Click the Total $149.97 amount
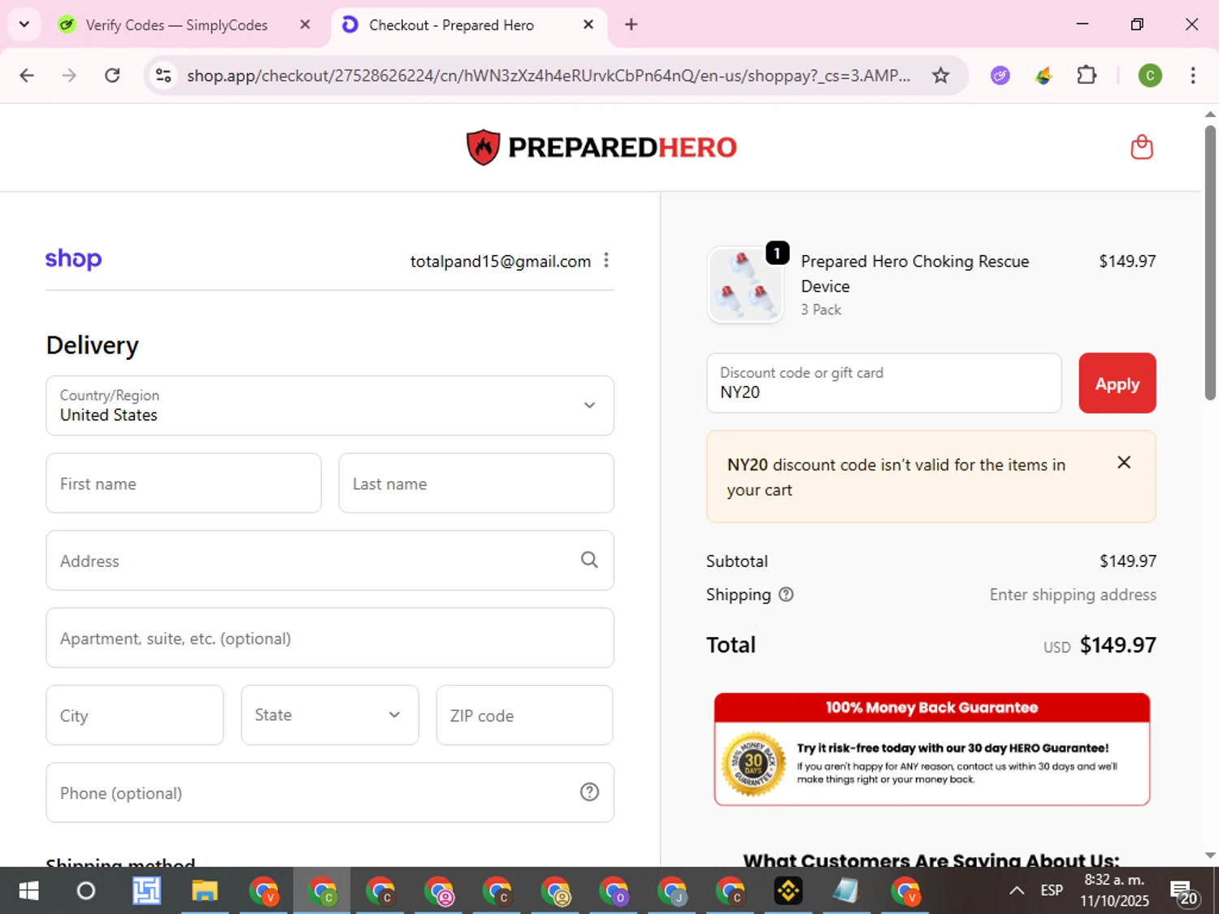1219x914 pixels. coord(1117,645)
